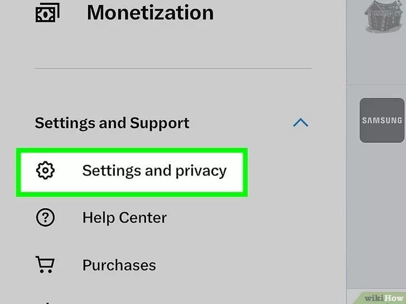Click the partially visible item below Purchases
Viewport: 406px width, 304px height.
click(x=45, y=302)
